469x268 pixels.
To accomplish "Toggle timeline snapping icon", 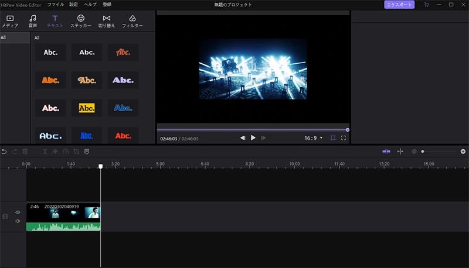I will click(x=386, y=152).
